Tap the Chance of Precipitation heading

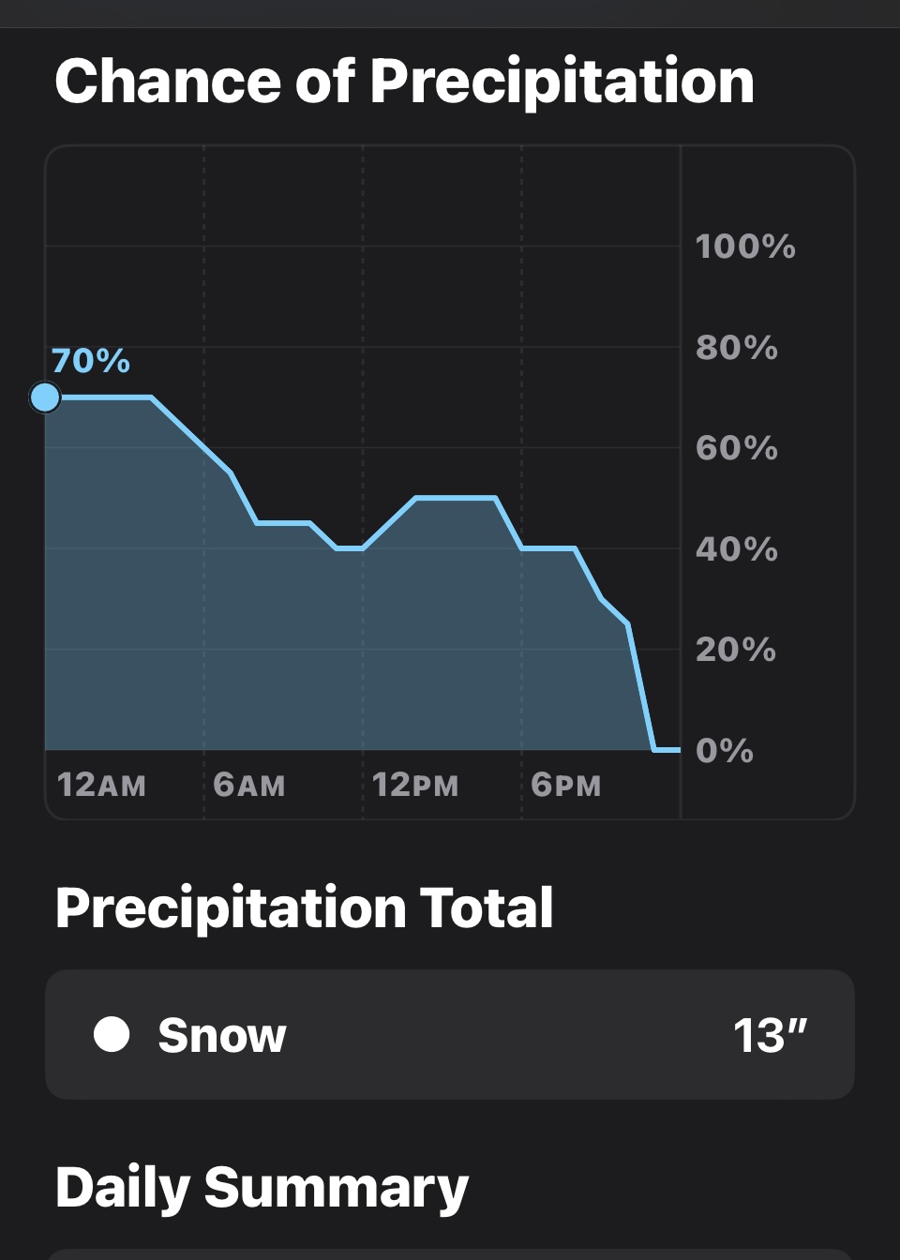404,81
